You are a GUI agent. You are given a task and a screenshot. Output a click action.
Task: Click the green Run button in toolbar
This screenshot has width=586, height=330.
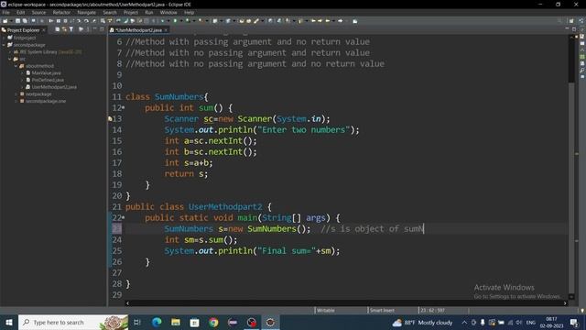(175, 21)
